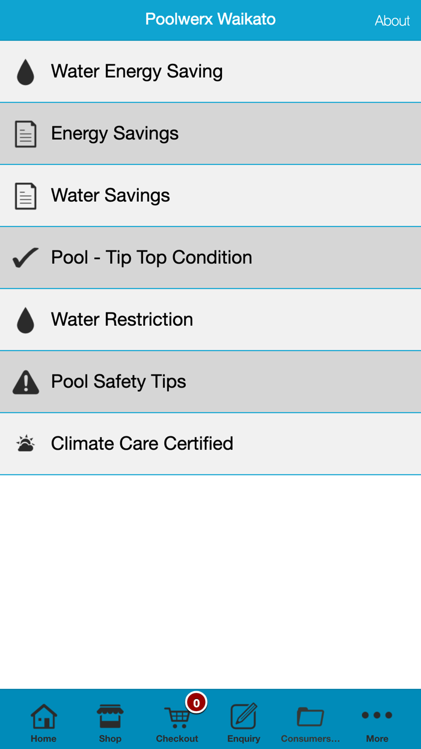Tap the More ellipsis icon

click(x=377, y=715)
